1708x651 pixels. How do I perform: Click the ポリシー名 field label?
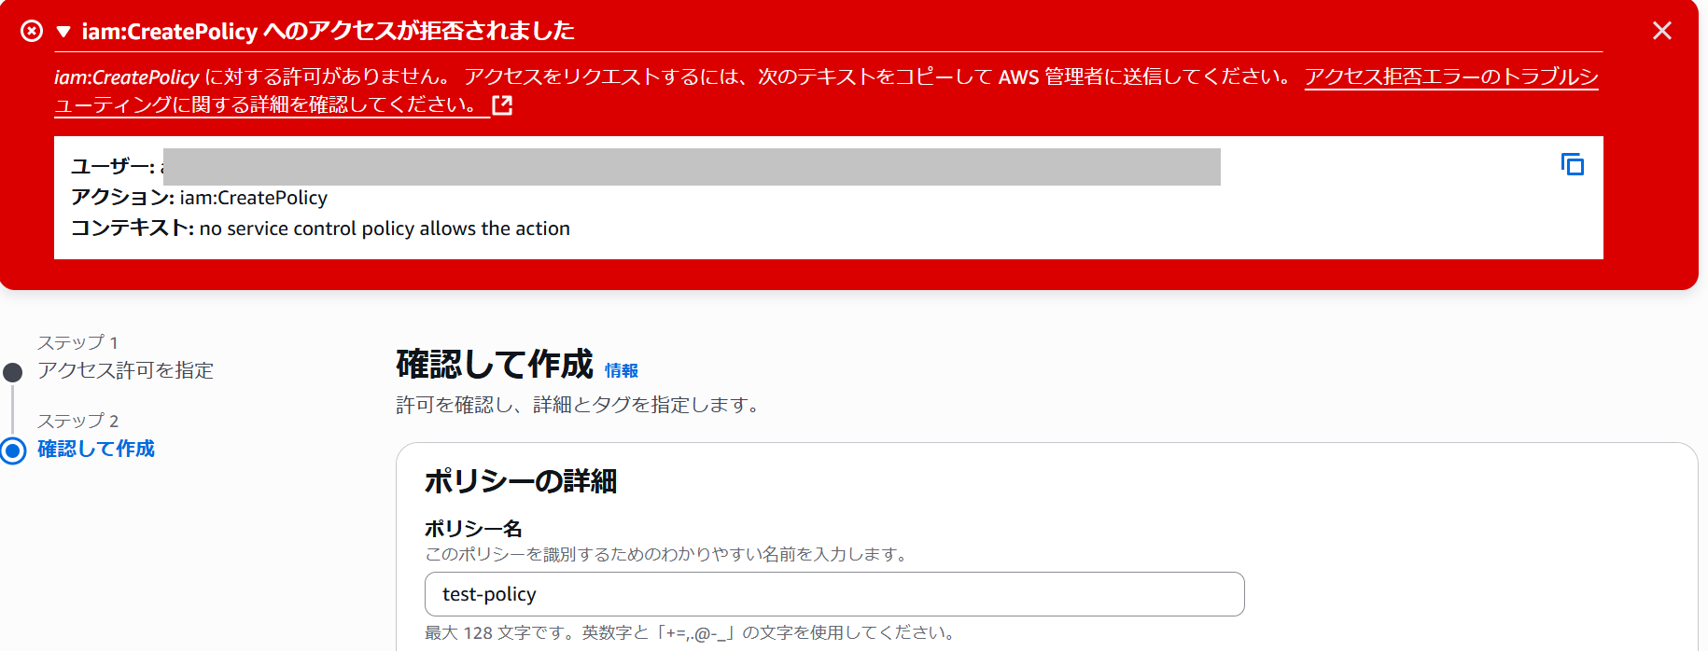[473, 529]
